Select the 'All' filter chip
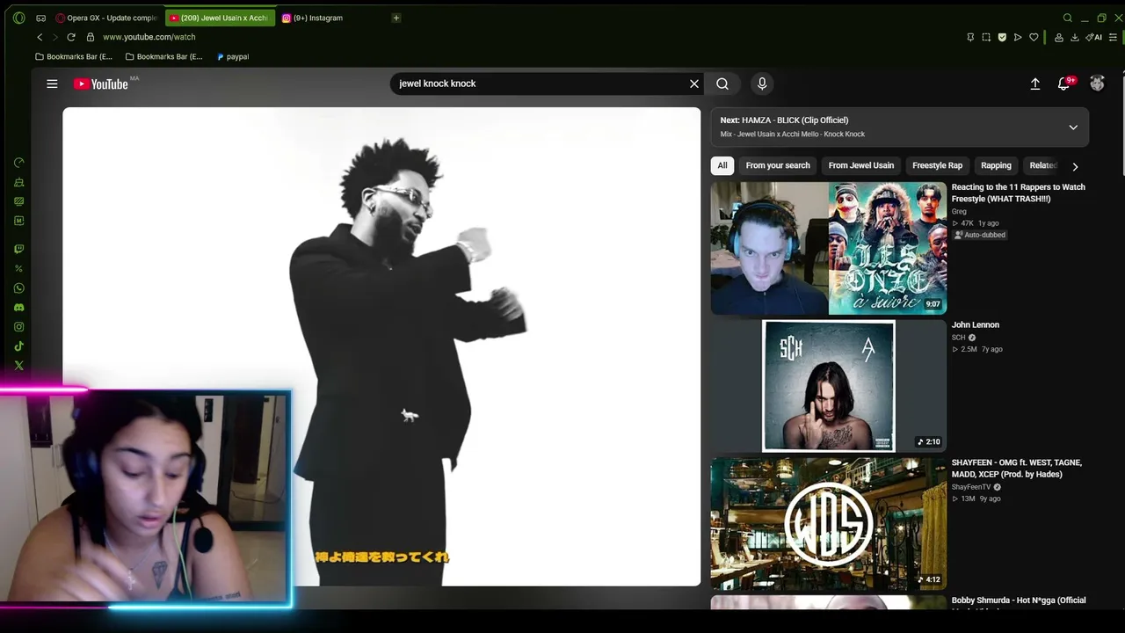Viewport: 1125px width, 633px height. tap(722, 165)
